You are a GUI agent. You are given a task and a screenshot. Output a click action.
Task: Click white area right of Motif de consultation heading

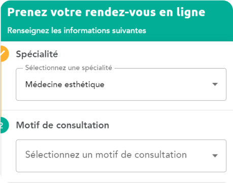point(169,125)
